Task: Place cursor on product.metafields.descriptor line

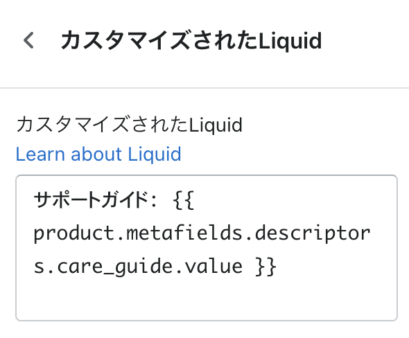Action: 202,233
